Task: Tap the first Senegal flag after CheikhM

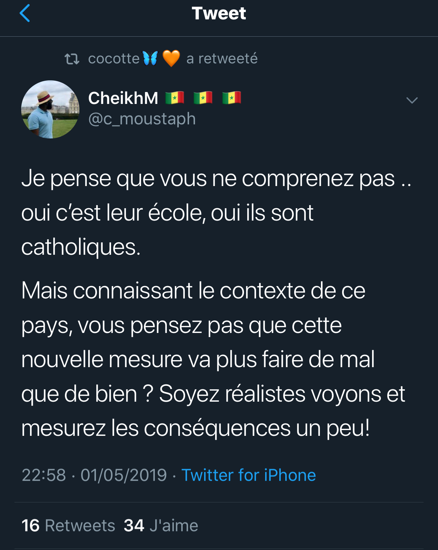Action: point(175,98)
